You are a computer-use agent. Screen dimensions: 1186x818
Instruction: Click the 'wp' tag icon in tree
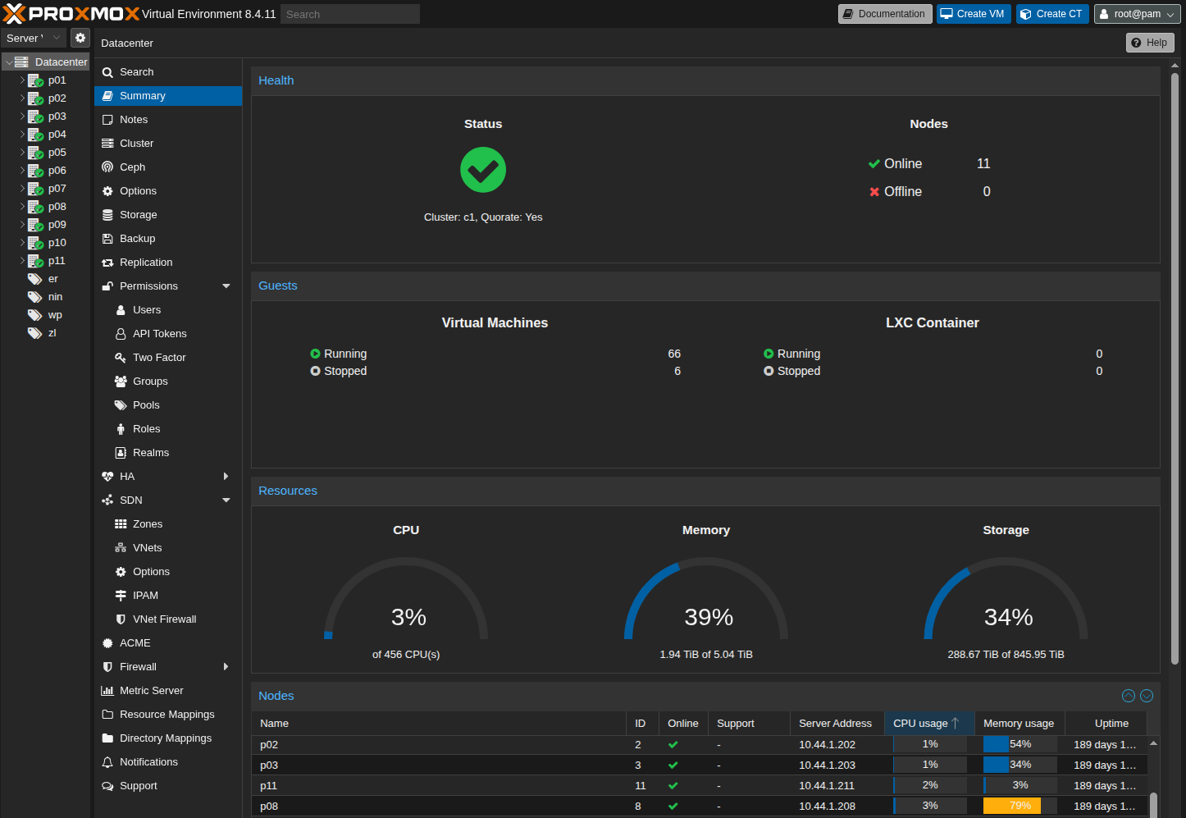point(35,315)
